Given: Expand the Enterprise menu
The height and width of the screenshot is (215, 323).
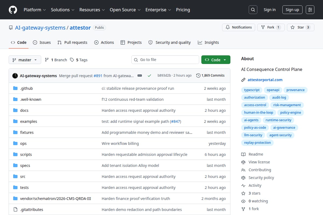Looking at the screenshot, I should coord(158,10).
